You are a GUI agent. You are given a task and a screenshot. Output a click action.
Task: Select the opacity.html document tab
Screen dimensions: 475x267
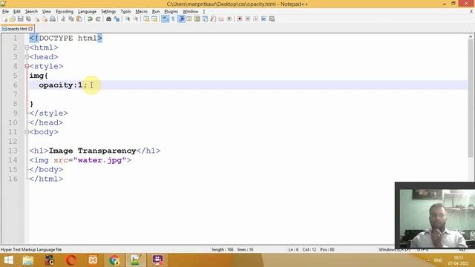pyautogui.click(x=17, y=29)
